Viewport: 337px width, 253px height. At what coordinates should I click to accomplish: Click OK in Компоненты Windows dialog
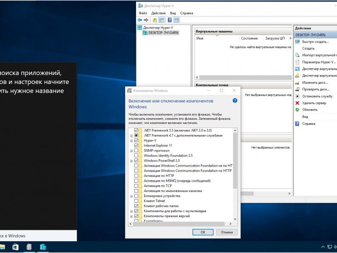[x=203, y=232]
